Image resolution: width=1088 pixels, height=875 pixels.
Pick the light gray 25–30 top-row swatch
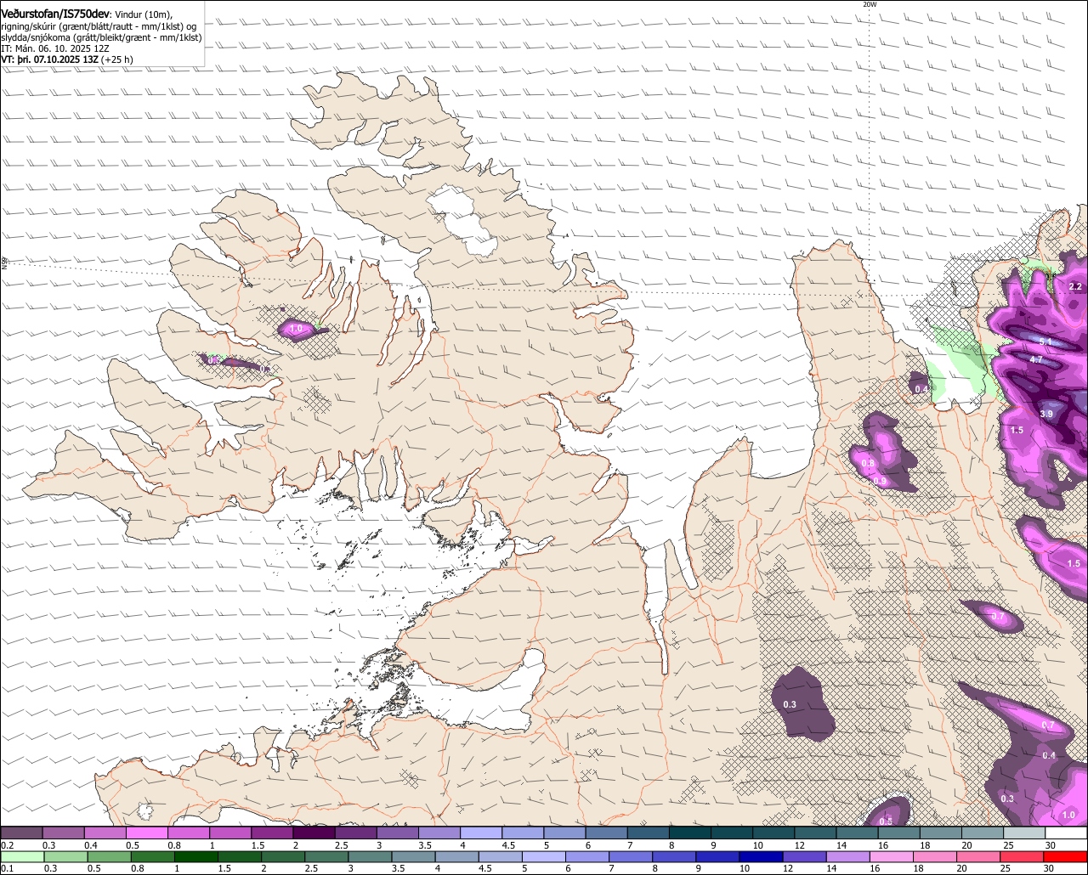click(x=1025, y=833)
